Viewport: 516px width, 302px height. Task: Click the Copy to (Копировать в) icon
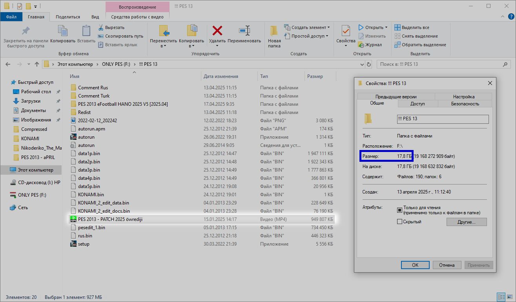pos(191,31)
